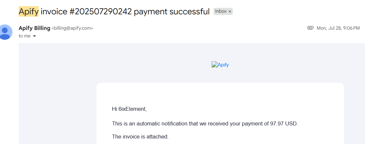This screenshot has width=365, height=144.
Task: Click the "to me" recipient text
Action: coord(25,36)
